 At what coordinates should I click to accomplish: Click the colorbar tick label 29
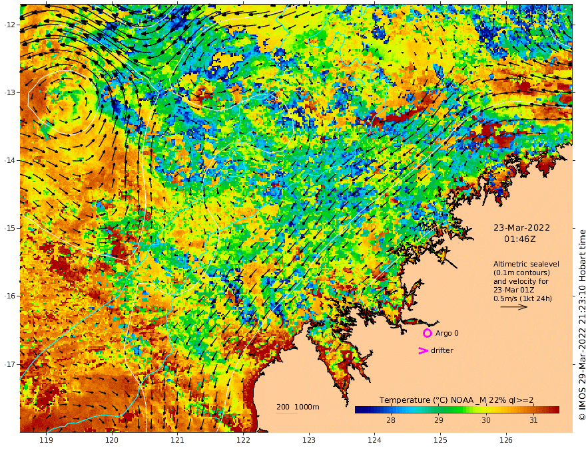coord(438,420)
